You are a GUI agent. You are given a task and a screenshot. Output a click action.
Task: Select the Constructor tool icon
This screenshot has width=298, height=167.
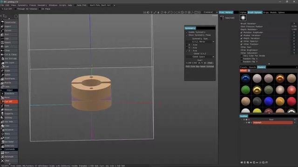coord(2,22)
